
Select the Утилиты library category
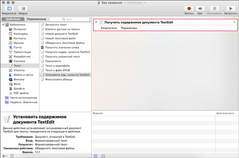point(19,70)
